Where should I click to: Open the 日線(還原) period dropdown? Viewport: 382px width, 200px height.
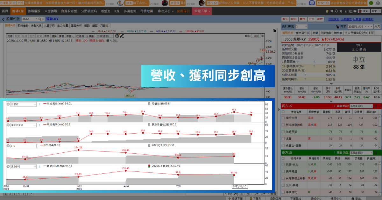click(105, 36)
